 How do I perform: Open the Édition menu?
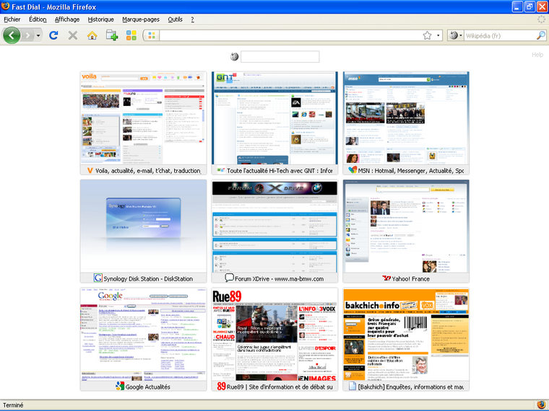pyautogui.click(x=38, y=19)
